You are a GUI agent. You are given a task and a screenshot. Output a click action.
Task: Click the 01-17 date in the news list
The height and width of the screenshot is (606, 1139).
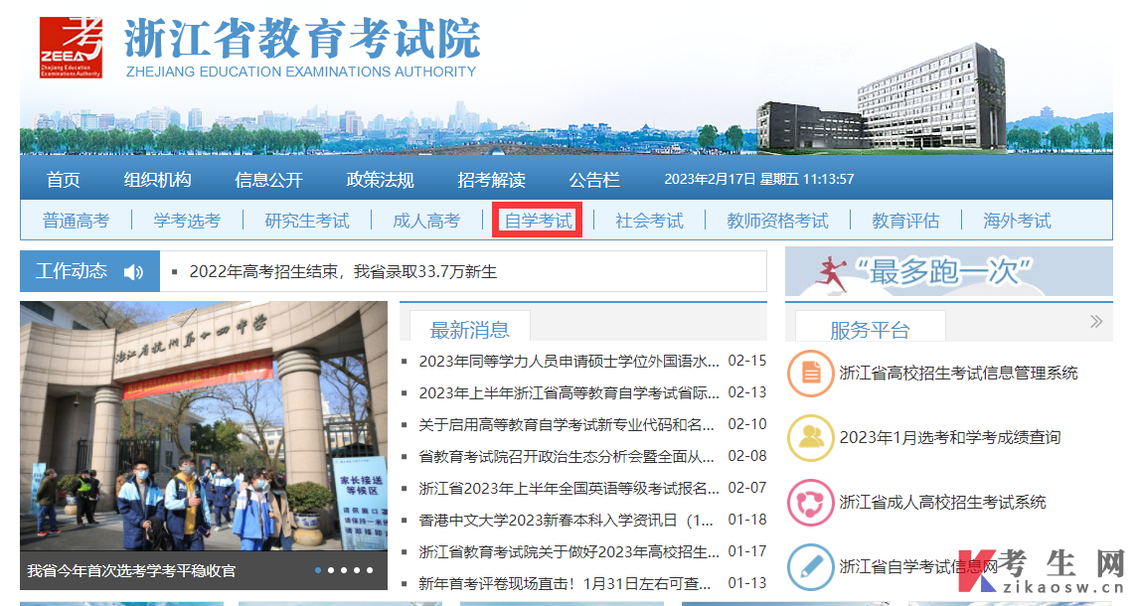[x=746, y=552]
